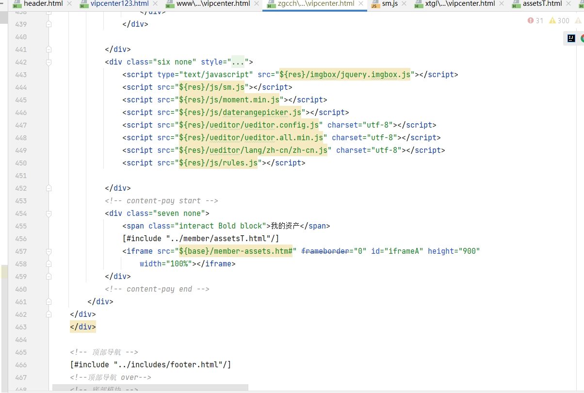This screenshot has width=584, height=393.
Task: Fold the iframe tag at line 457
Action: (x=49, y=251)
